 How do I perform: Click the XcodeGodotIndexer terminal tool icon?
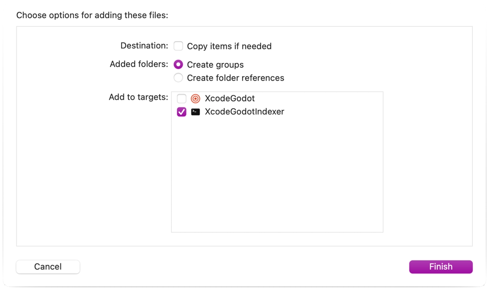click(196, 112)
